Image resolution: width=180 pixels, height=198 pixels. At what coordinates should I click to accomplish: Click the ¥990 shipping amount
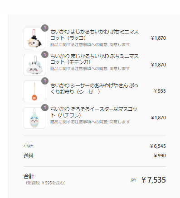click(x=160, y=156)
